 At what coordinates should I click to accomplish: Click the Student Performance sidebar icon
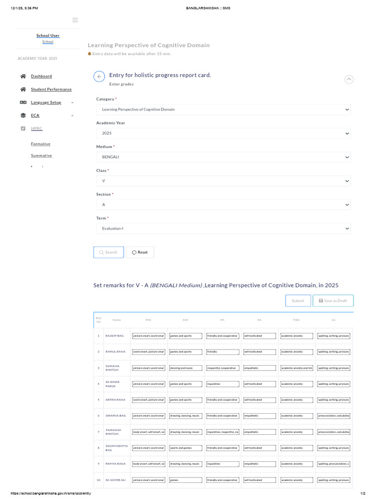click(23, 89)
